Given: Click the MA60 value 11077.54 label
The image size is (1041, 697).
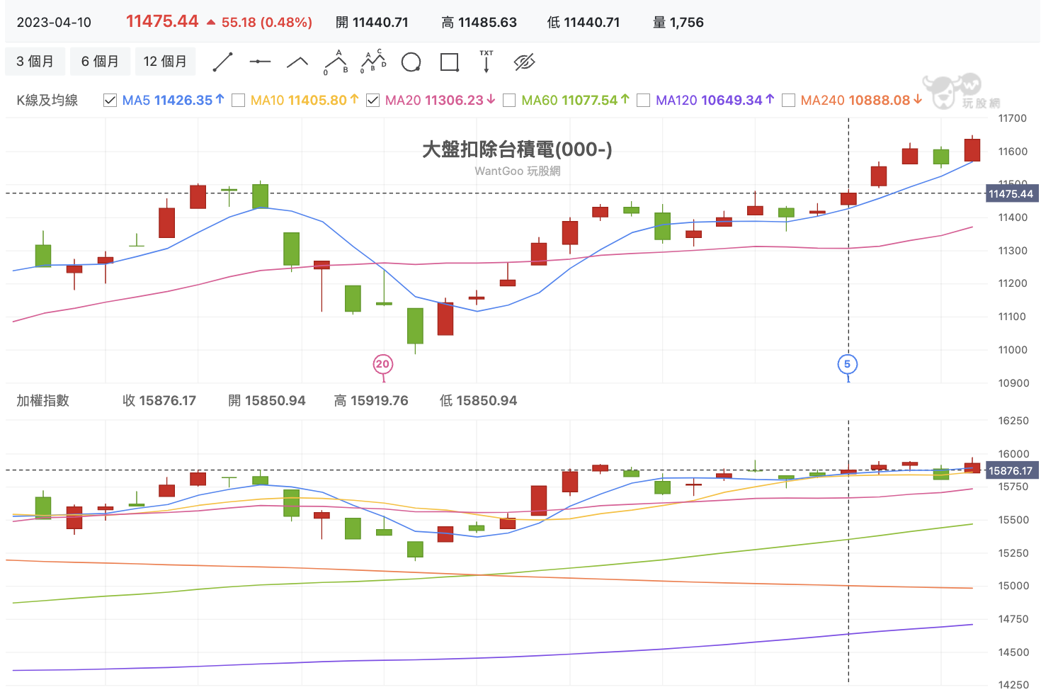Looking at the screenshot, I should [x=575, y=101].
